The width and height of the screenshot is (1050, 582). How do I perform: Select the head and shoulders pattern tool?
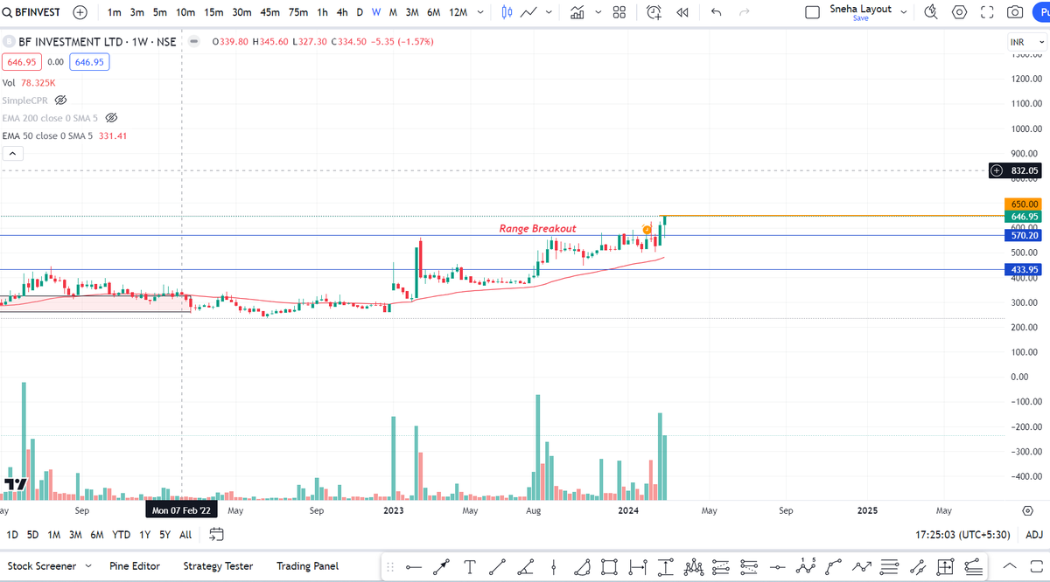click(x=696, y=566)
